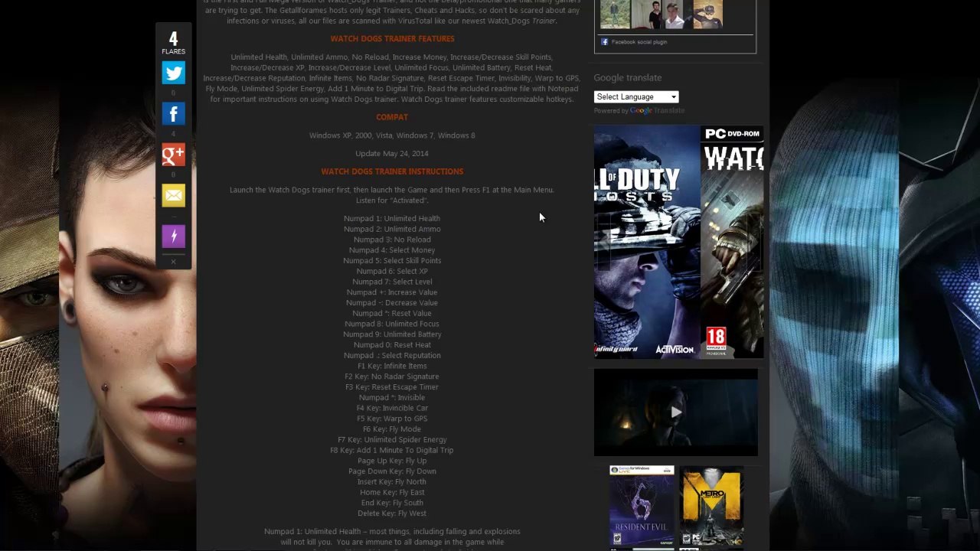Share the page on Google Plus

173,155
